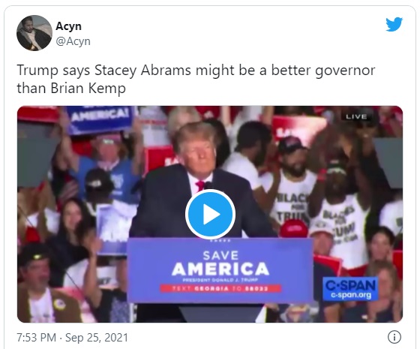Click the LIVE badge in video
Image resolution: width=420 pixels, height=349 pixels.
point(356,116)
